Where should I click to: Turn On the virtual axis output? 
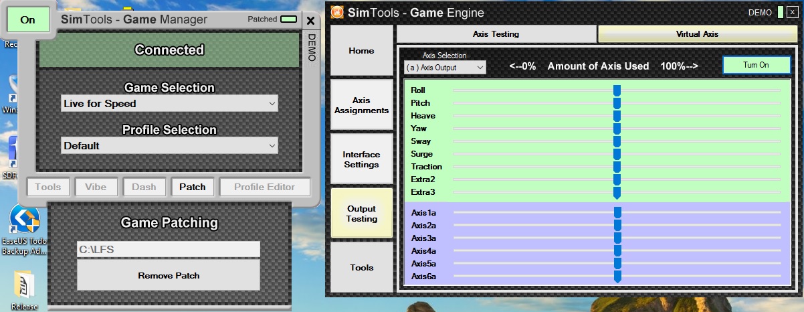coord(757,65)
